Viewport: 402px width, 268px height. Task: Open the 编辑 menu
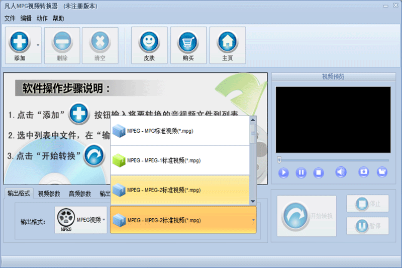pyautogui.click(x=26, y=18)
